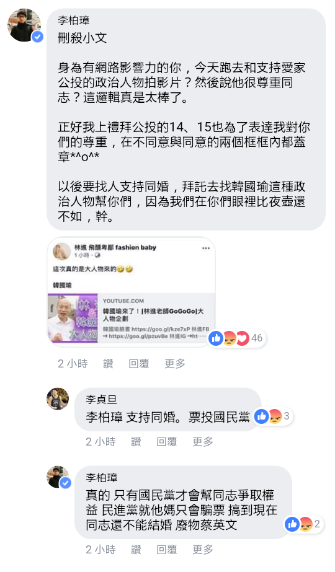
Task: Expand 更多 options under main comment
Action: click(174, 364)
